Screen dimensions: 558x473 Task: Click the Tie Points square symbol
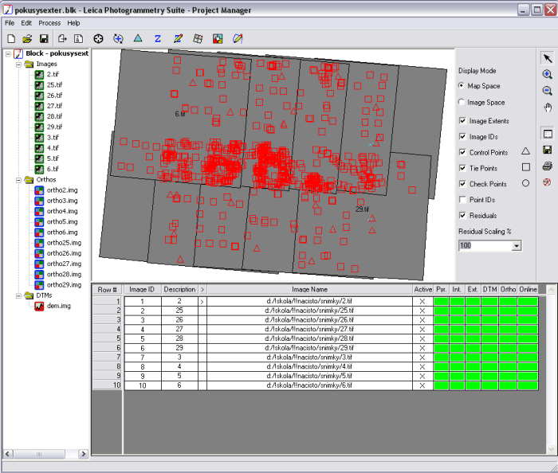click(x=526, y=167)
